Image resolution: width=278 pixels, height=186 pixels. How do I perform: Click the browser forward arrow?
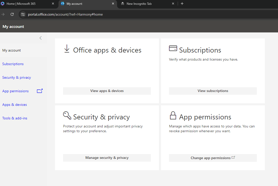[3, 14]
